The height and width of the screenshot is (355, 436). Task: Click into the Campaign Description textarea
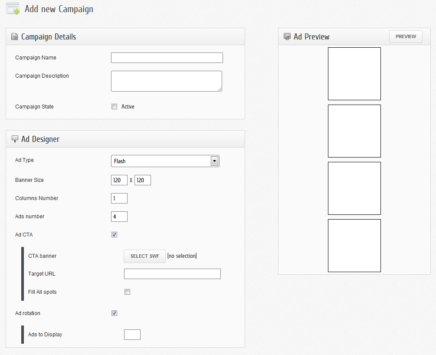(167, 81)
